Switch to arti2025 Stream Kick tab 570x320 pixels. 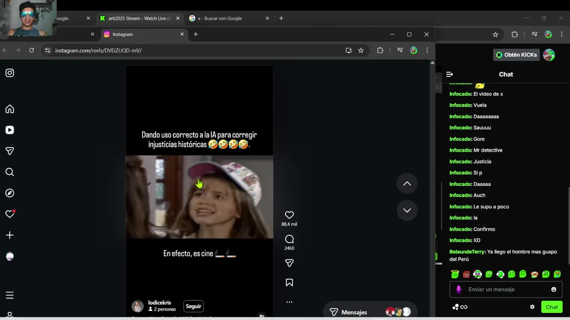coord(139,18)
